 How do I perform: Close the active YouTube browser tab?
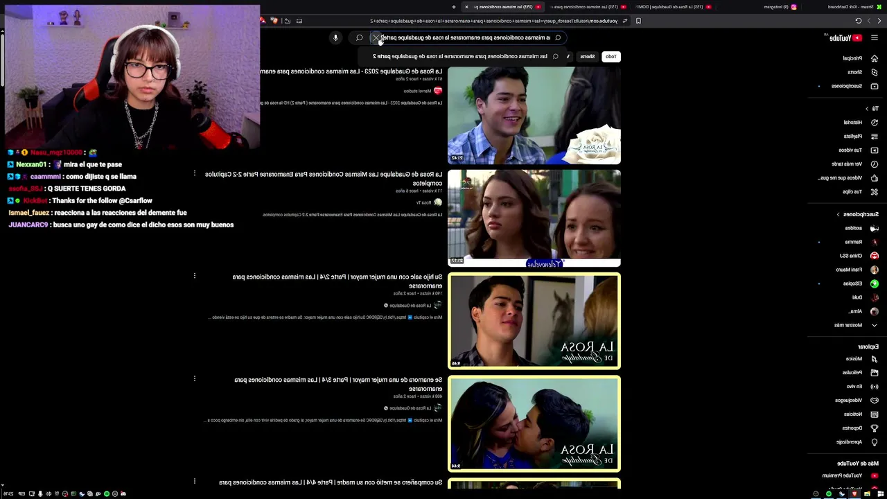pyautogui.click(x=466, y=7)
